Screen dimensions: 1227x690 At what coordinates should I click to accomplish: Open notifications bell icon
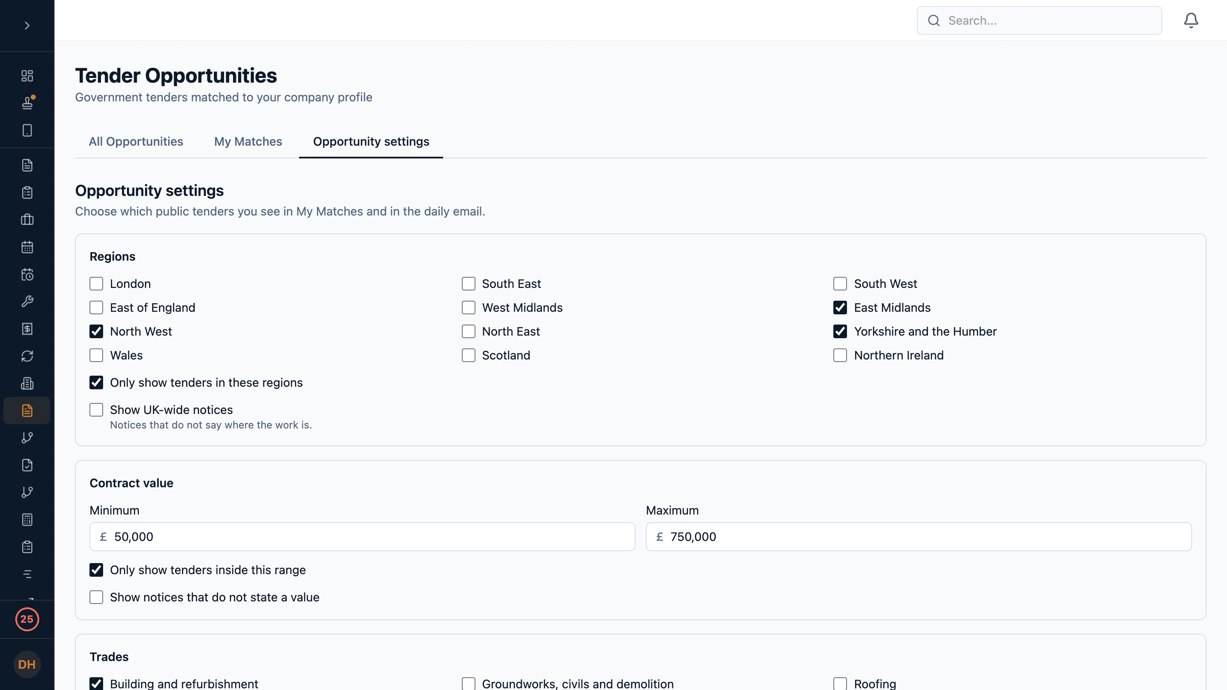tap(1191, 20)
